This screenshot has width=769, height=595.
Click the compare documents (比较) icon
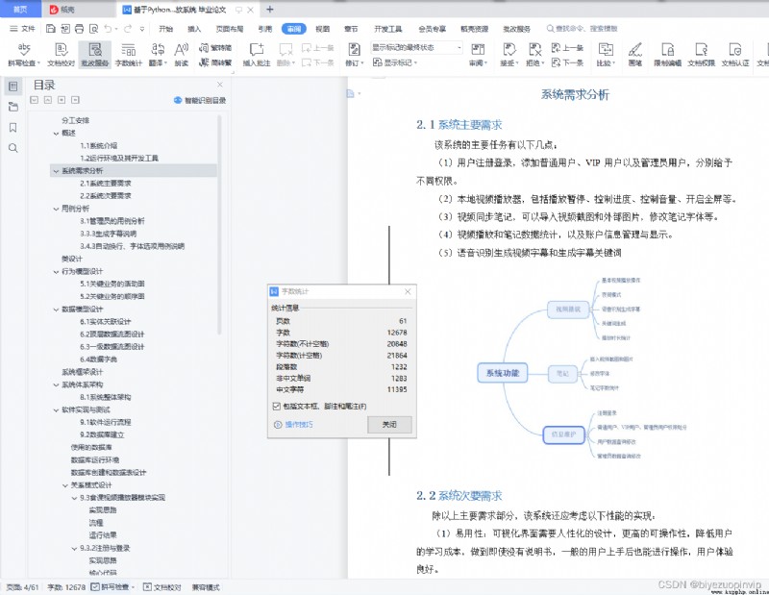tap(607, 54)
